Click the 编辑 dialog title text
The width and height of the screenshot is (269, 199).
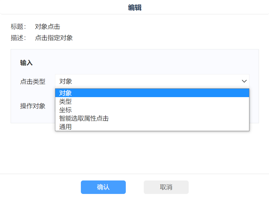click(x=134, y=8)
